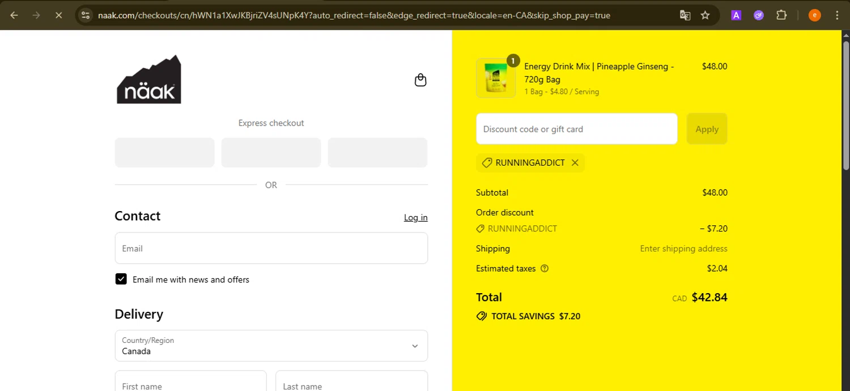Click the browser forward arrow
Image resolution: width=850 pixels, height=391 pixels.
point(36,15)
